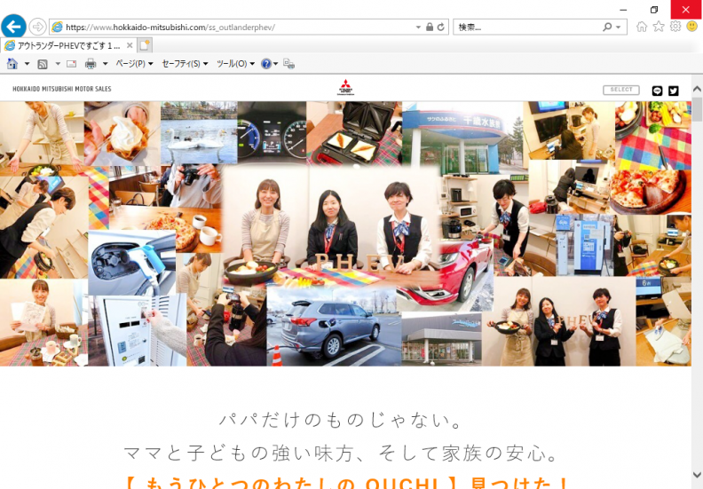Click the LINE share icon
The height and width of the screenshot is (489, 703).
point(657,91)
